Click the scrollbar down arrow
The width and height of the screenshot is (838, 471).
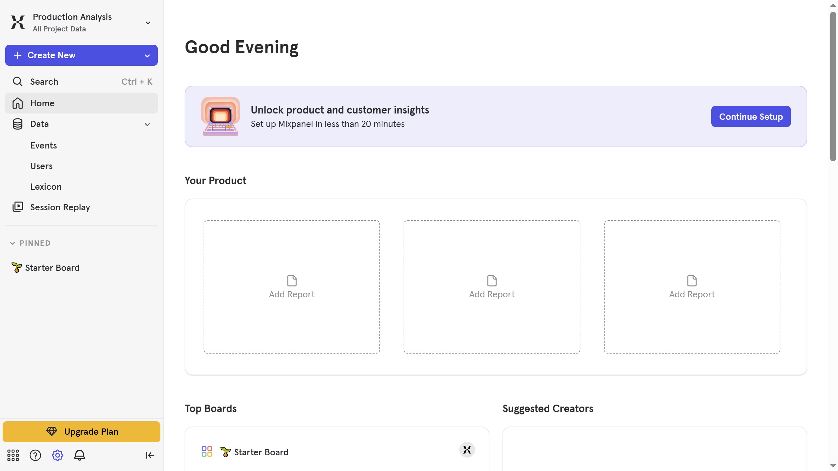833,465
